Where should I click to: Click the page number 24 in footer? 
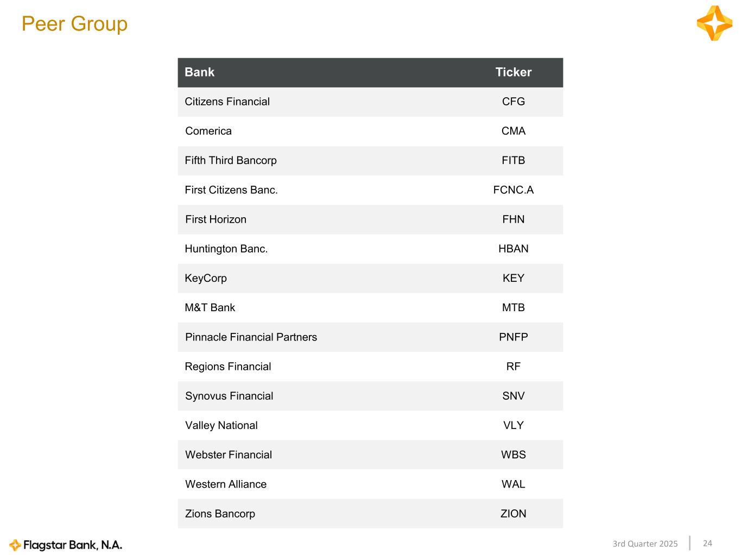(x=707, y=543)
